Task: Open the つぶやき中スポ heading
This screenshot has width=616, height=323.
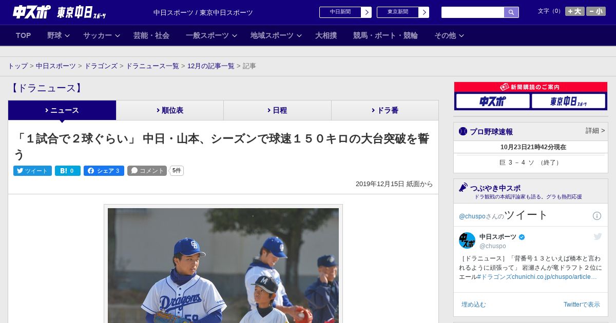Action: [x=495, y=188]
